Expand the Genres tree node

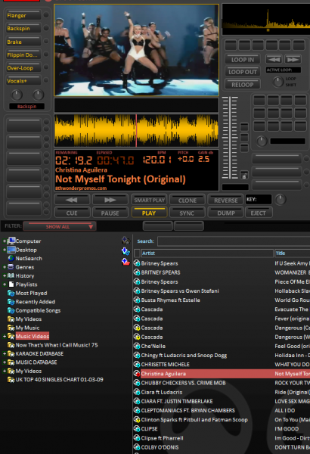[5, 267]
